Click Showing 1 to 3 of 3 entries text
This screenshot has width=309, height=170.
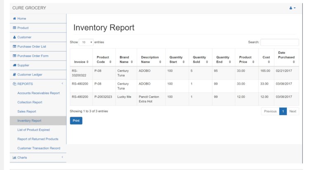[x=89, y=111]
